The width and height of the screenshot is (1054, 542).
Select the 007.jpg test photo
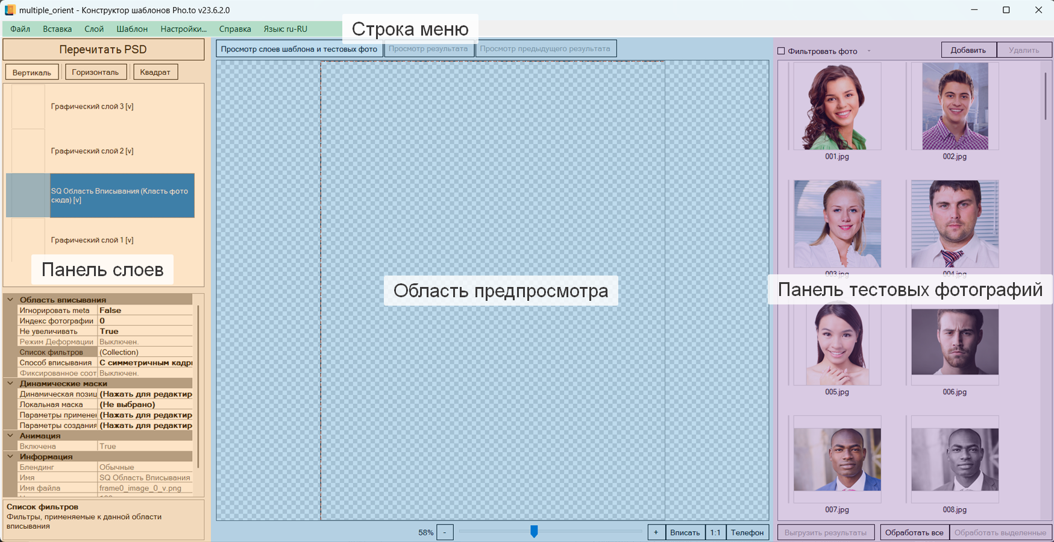[x=836, y=459]
